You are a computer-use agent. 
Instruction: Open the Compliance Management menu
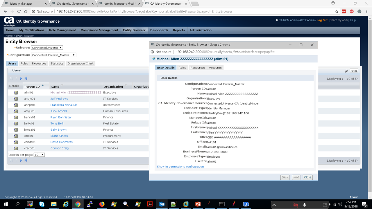click(99, 30)
